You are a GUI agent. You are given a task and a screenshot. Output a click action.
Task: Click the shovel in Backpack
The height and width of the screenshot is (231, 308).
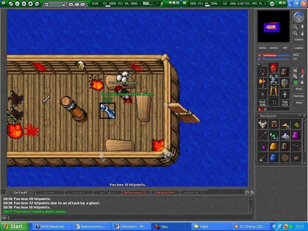(x=263, y=158)
